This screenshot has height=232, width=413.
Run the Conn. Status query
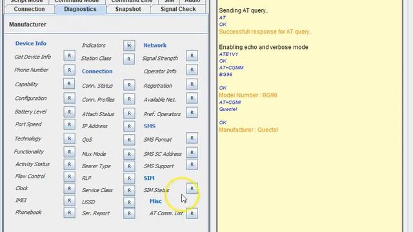(x=129, y=85)
